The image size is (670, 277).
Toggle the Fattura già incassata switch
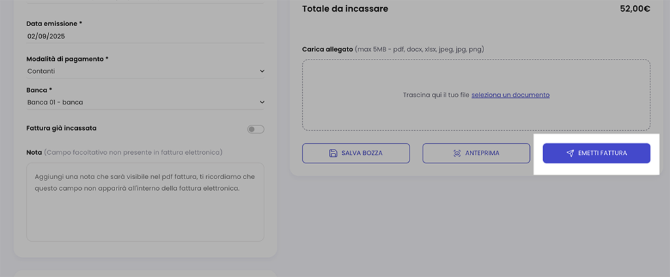[x=255, y=129]
